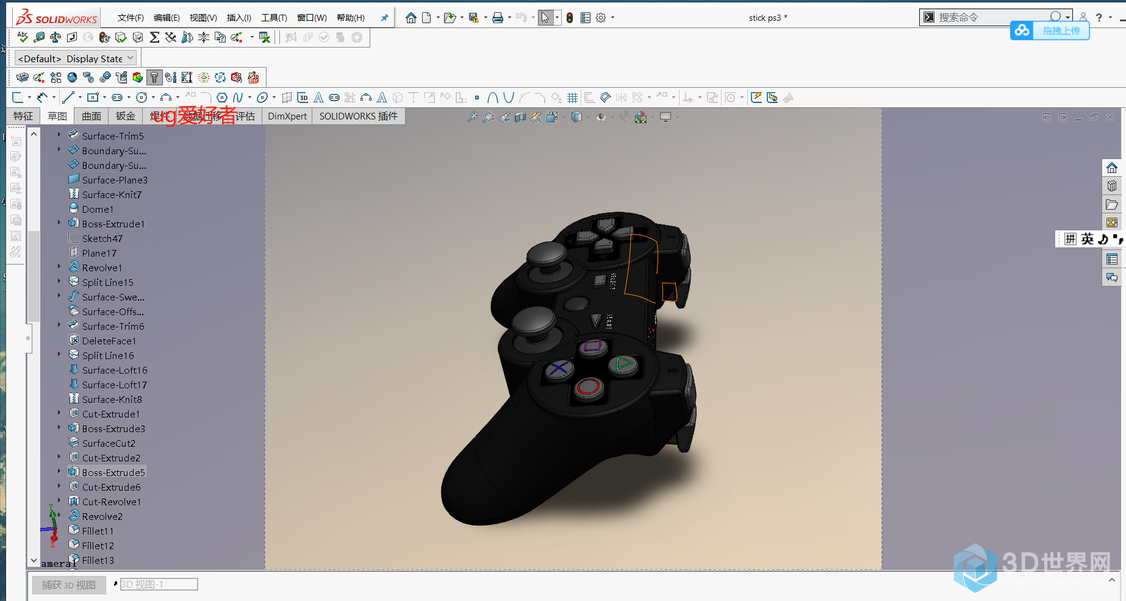The width and height of the screenshot is (1126, 601).
Task: Create a new document with the New icon
Action: tap(427, 18)
